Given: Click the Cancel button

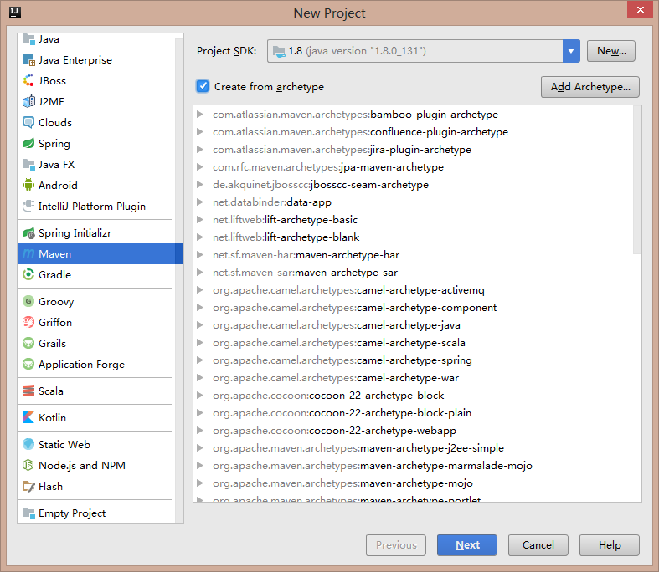Looking at the screenshot, I should (x=538, y=545).
